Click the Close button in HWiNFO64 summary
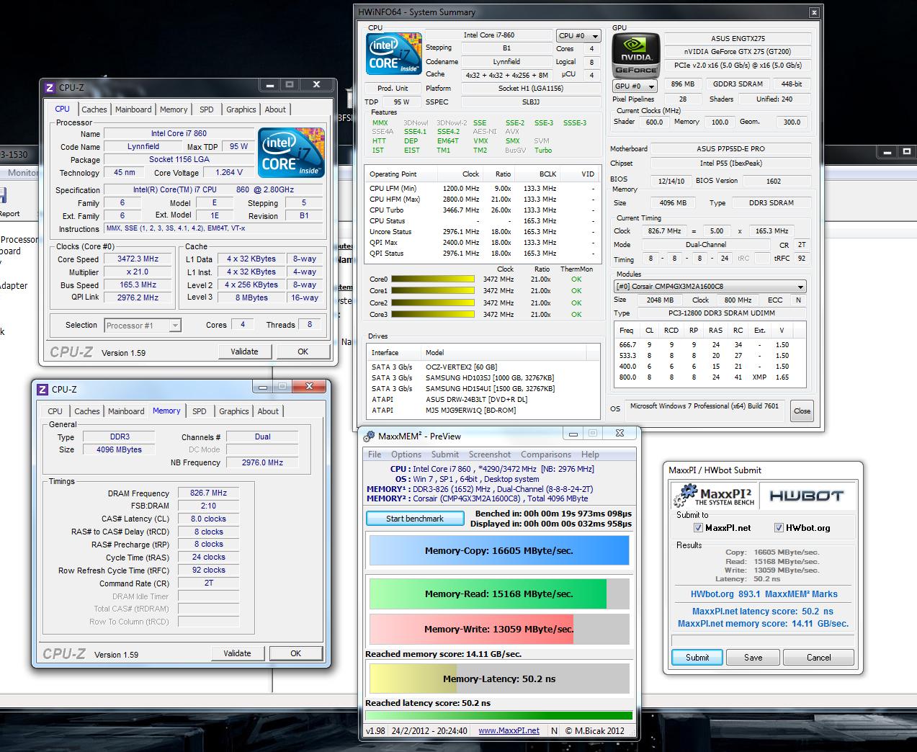 pos(802,411)
